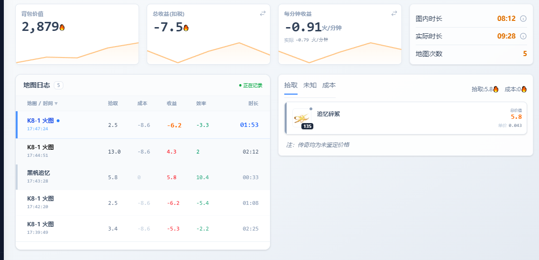
Task: Click swap icon on 总收益(扣税) card
Action: 262,14
